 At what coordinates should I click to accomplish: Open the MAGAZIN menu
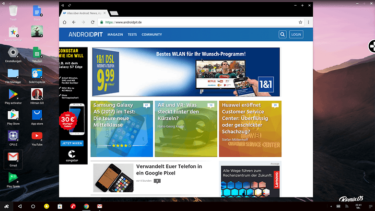coord(115,35)
